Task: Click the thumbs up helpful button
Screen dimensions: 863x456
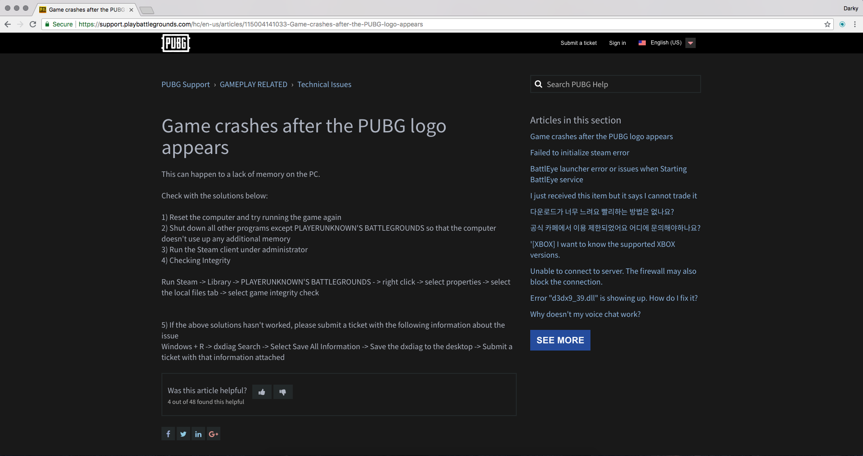Action: pos(262,392)
